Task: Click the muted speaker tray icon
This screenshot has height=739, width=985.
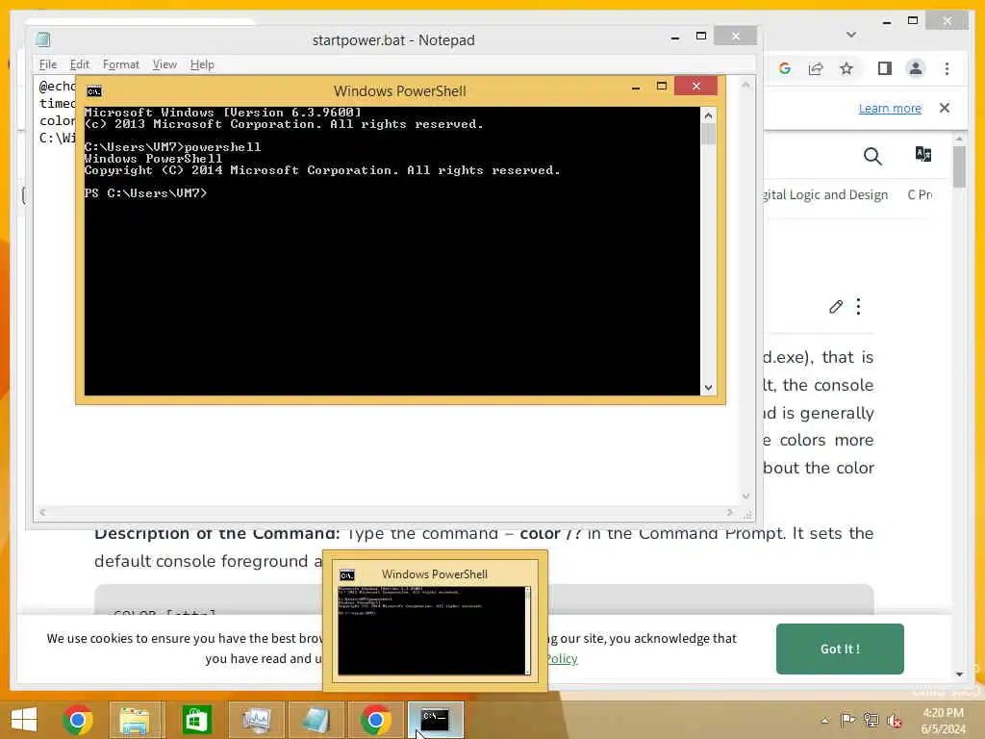Action: pyautogui.click(x=894, y=720)
